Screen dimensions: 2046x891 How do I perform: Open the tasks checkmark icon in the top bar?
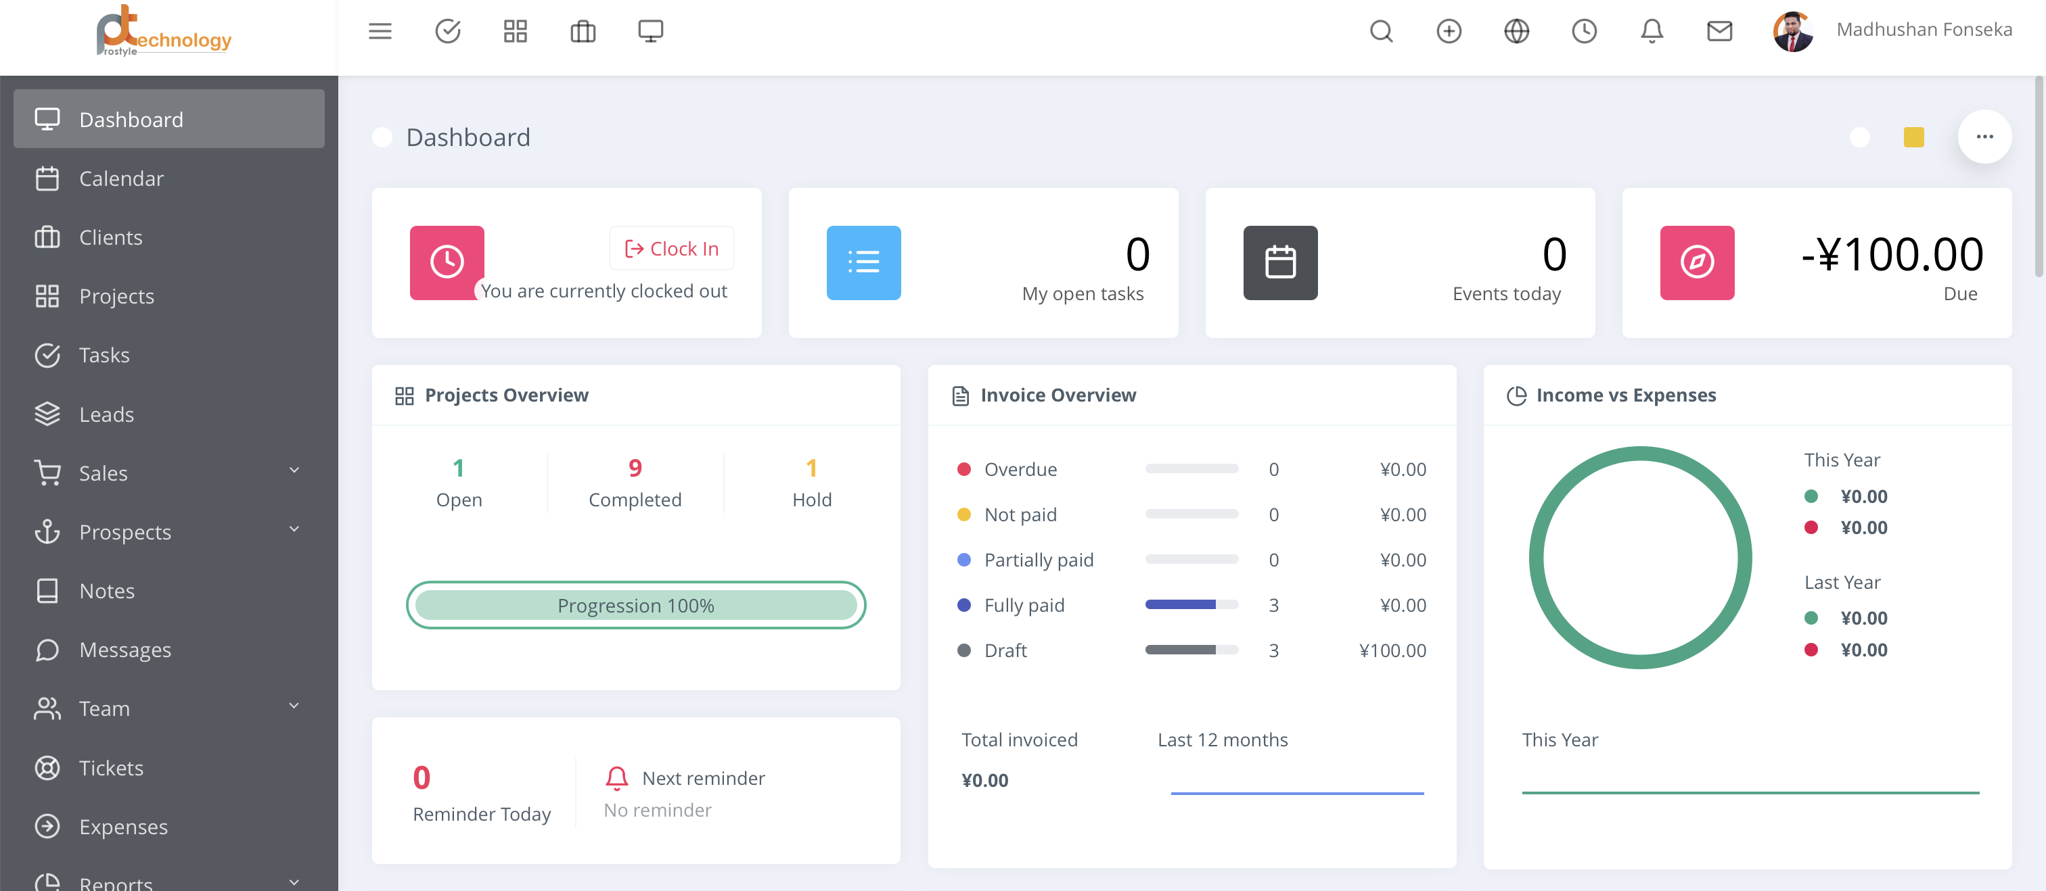click(x=448, y=31)
